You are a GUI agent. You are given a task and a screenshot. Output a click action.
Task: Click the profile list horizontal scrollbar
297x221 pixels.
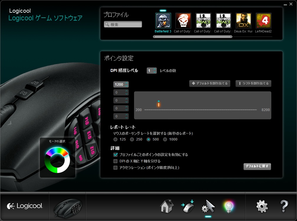point(192,37)
